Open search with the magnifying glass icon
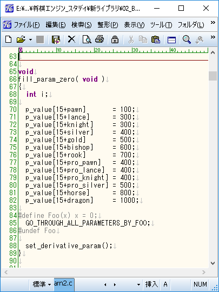 coord(187,39)
